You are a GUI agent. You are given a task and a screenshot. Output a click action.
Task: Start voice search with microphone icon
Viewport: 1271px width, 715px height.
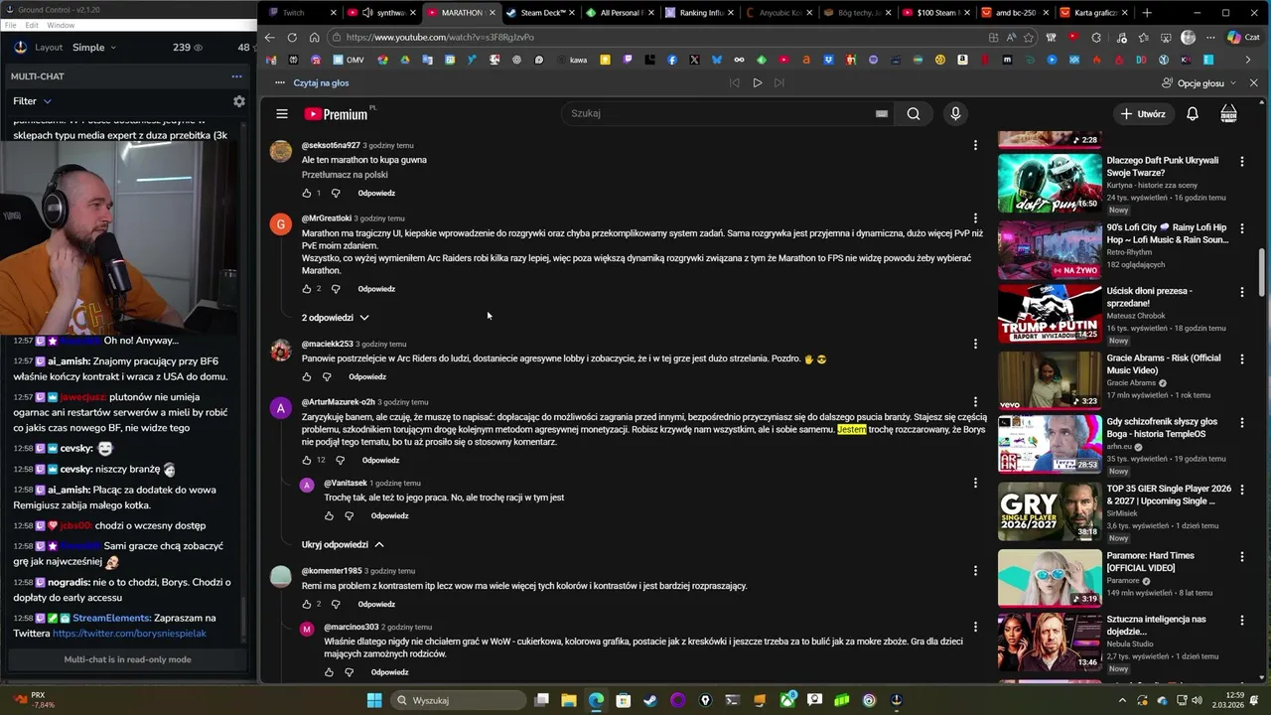pos(955,113)
